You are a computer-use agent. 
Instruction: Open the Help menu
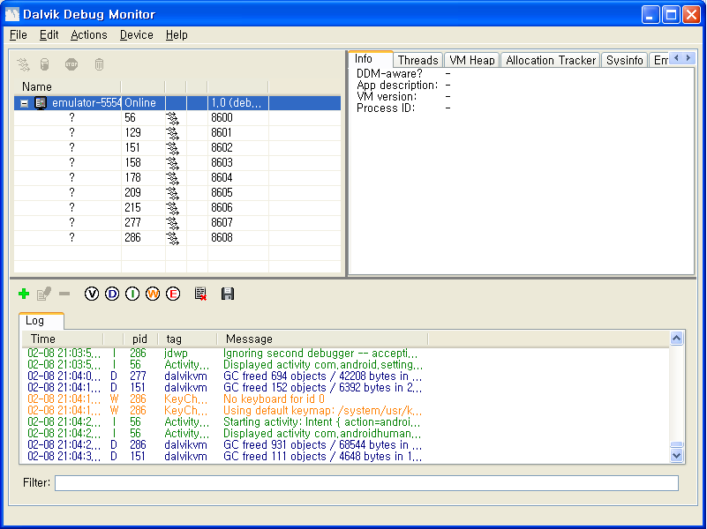point(177,35)
